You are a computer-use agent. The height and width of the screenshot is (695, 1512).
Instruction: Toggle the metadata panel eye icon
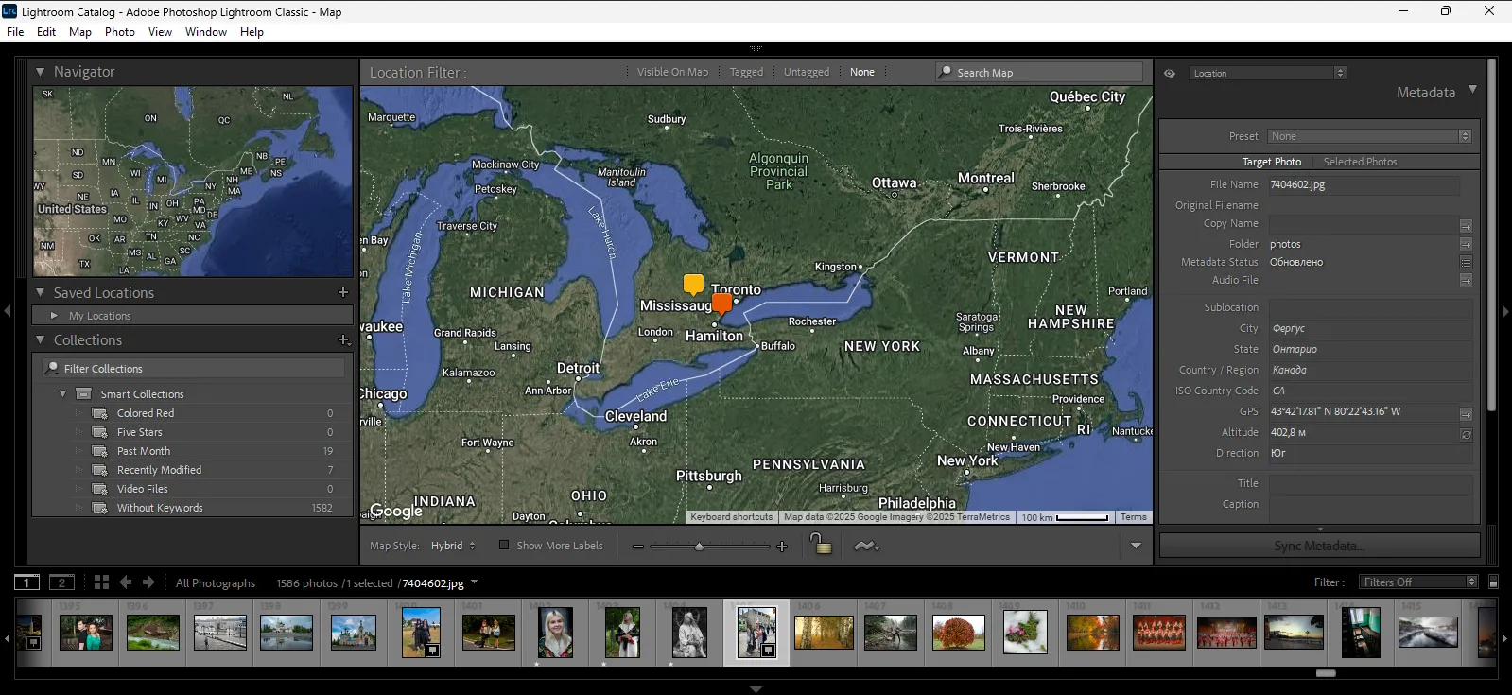1170,73
